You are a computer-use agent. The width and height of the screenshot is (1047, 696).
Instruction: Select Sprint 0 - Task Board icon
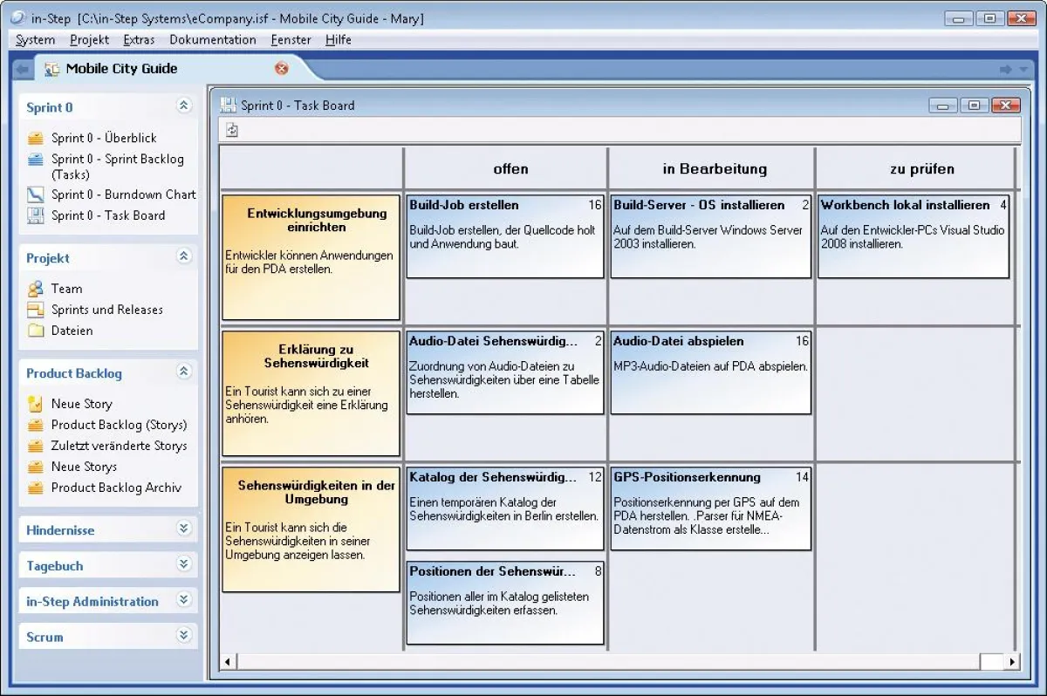tap(36, 215)
